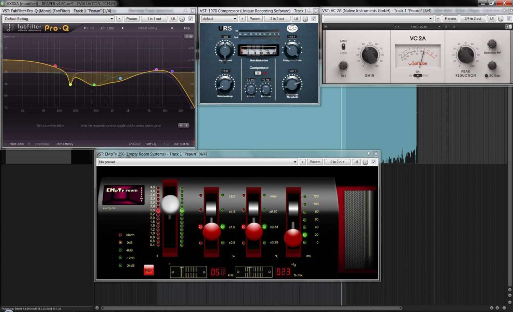Click the Detector HP knob on VC 2A
The width and height of the screenshot is (513, 312).
(x=492, y=44)
